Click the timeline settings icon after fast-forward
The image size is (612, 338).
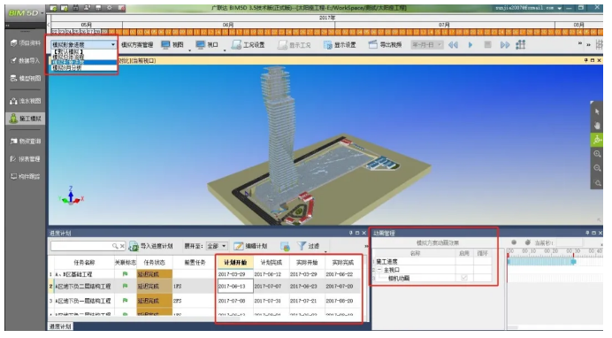click(521, 45)
